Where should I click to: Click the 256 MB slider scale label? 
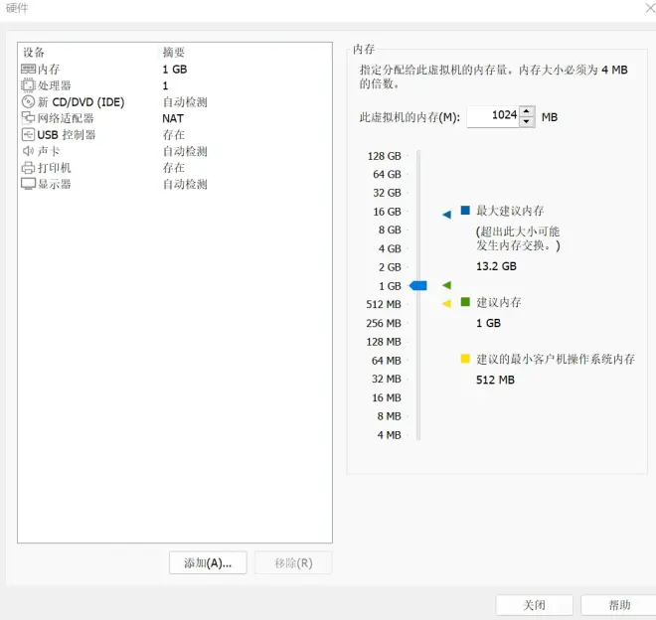point(384,323)
